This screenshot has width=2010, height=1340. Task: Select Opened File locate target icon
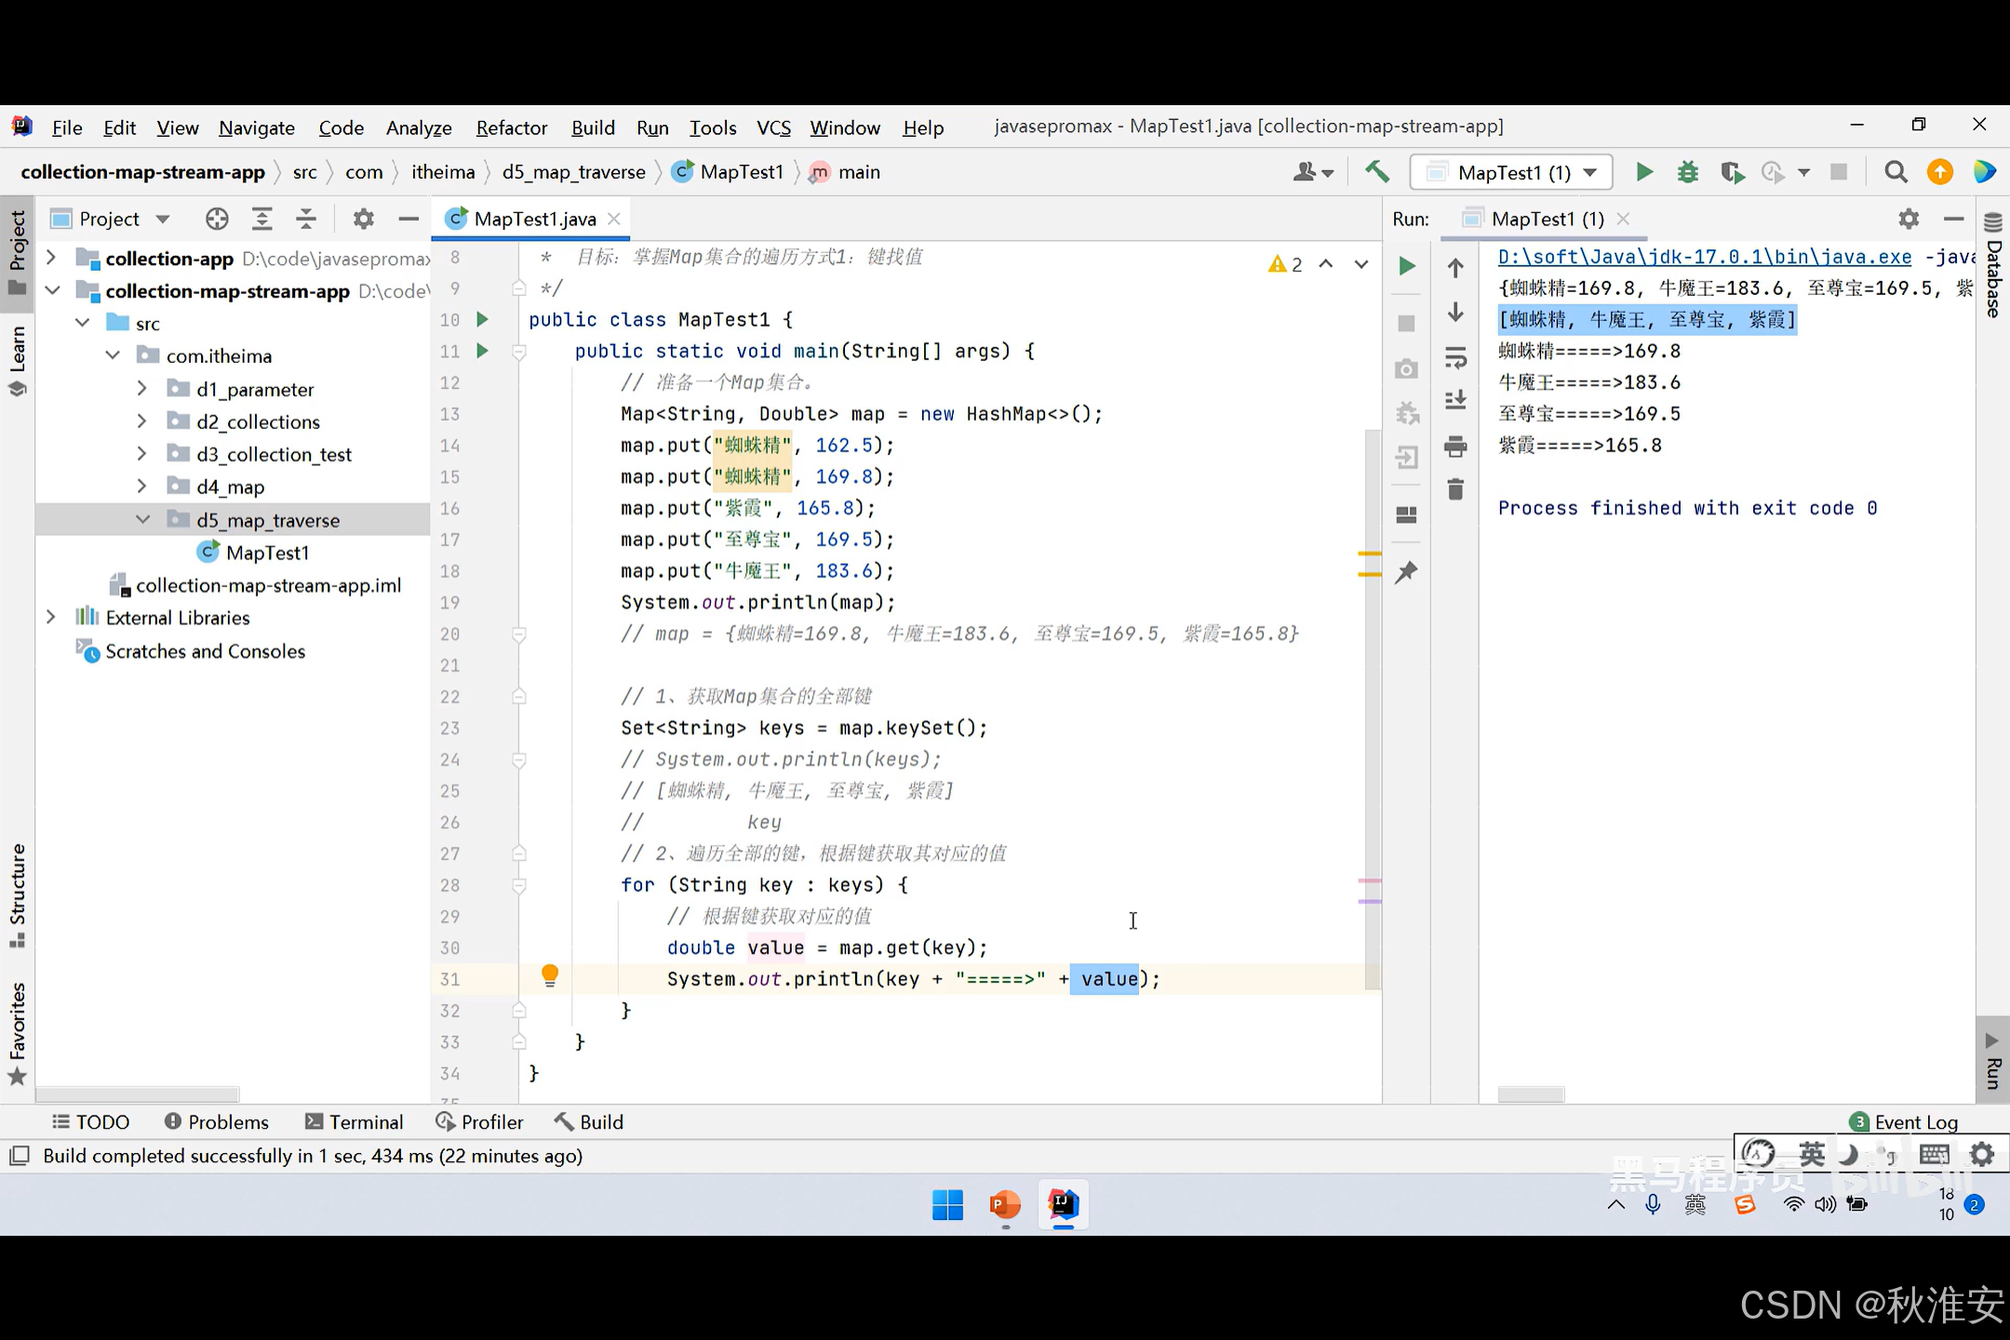(x=217, y=219)
